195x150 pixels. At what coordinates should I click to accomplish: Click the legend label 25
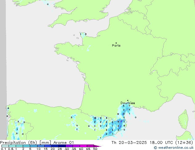pyautogui.click(x=60, y=149)
